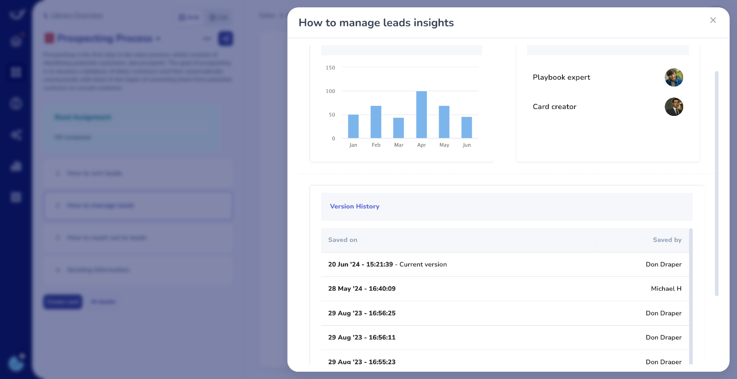Click the Version History header
Viewport: 737px width, 379px height.
coord(355,207)
